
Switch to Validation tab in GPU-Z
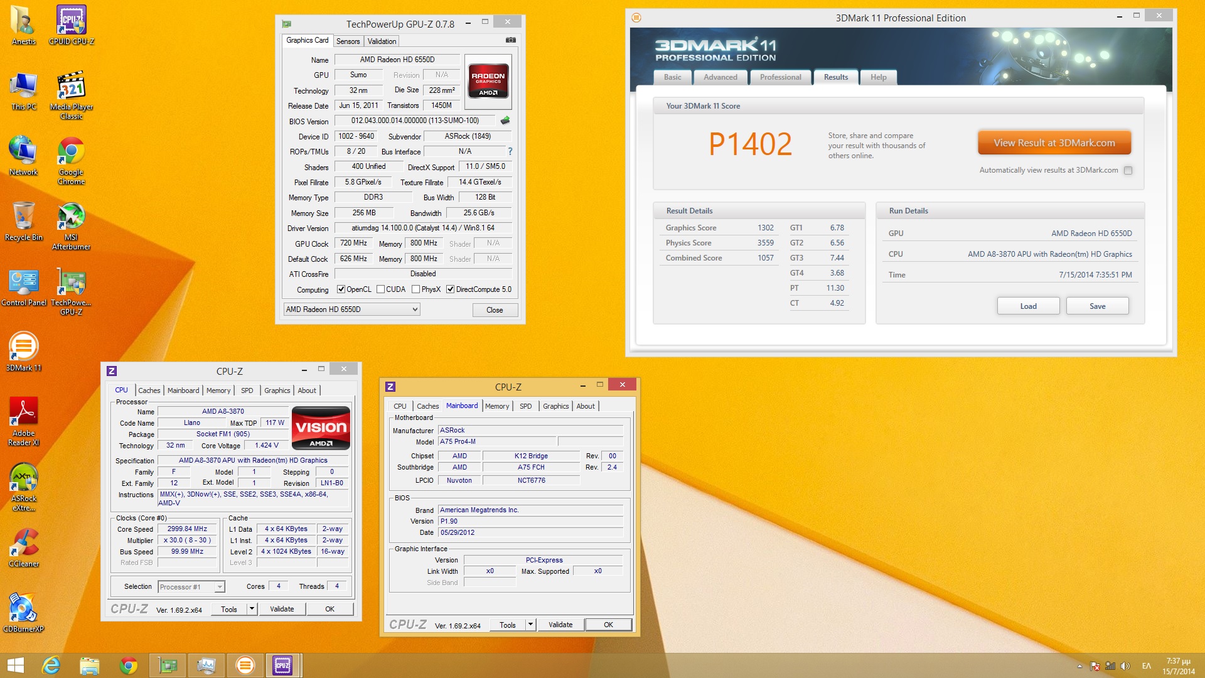tap(382, 41)
